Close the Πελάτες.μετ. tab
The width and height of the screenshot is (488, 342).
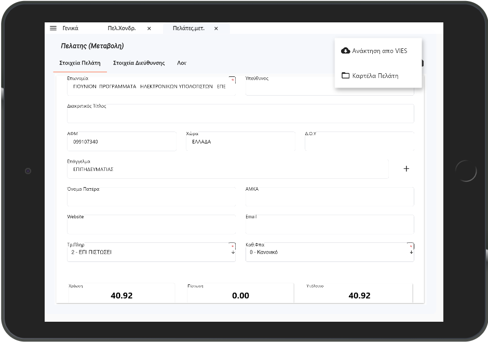click(x=216, y=29)
